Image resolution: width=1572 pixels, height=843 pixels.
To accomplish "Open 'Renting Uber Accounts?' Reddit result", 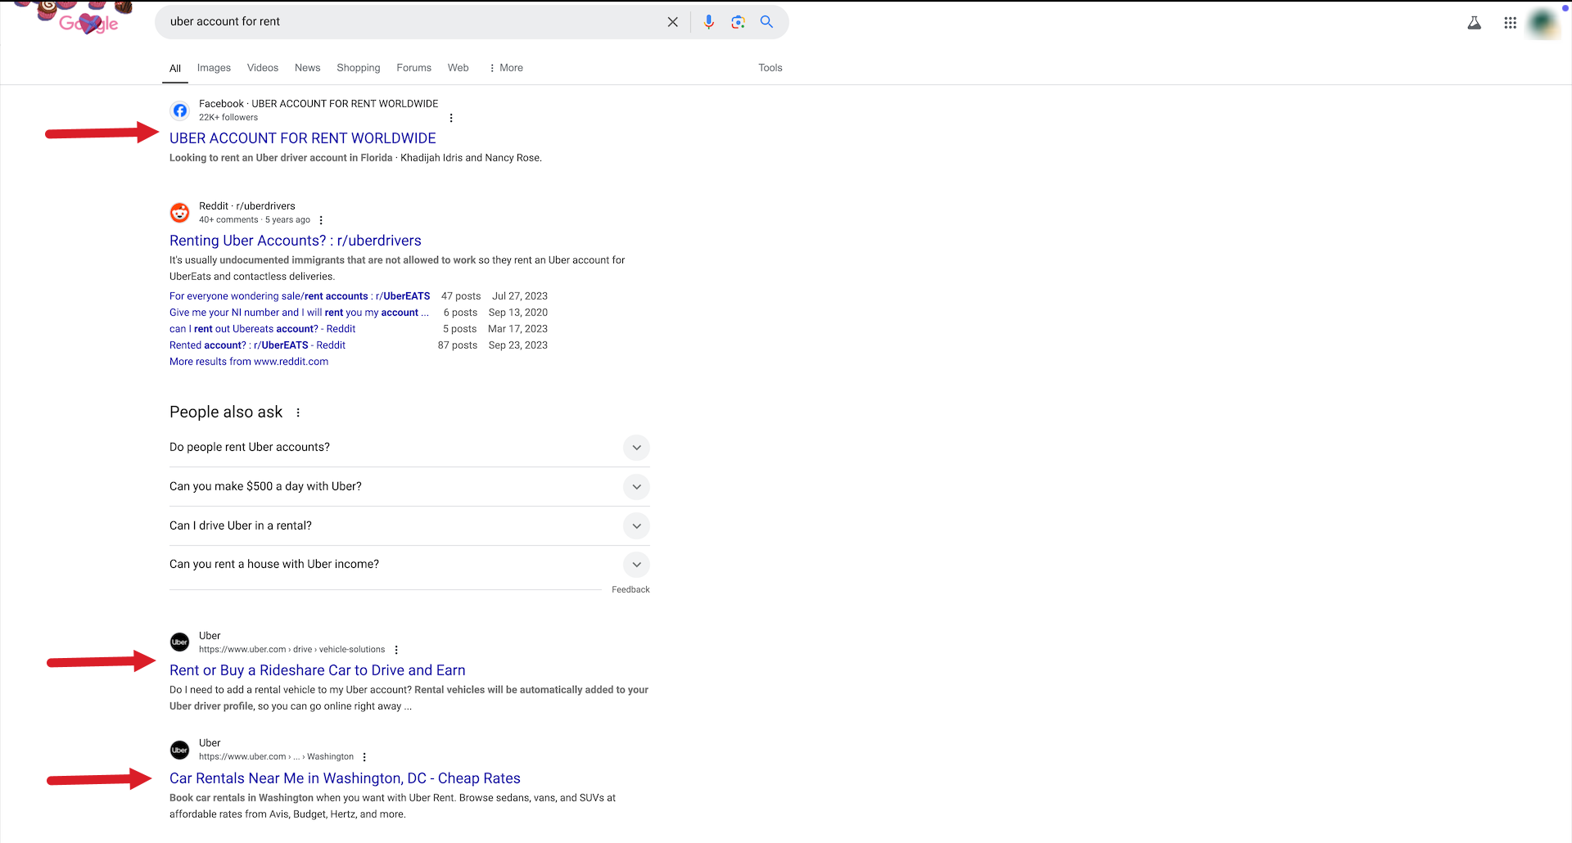I will 296,241.
